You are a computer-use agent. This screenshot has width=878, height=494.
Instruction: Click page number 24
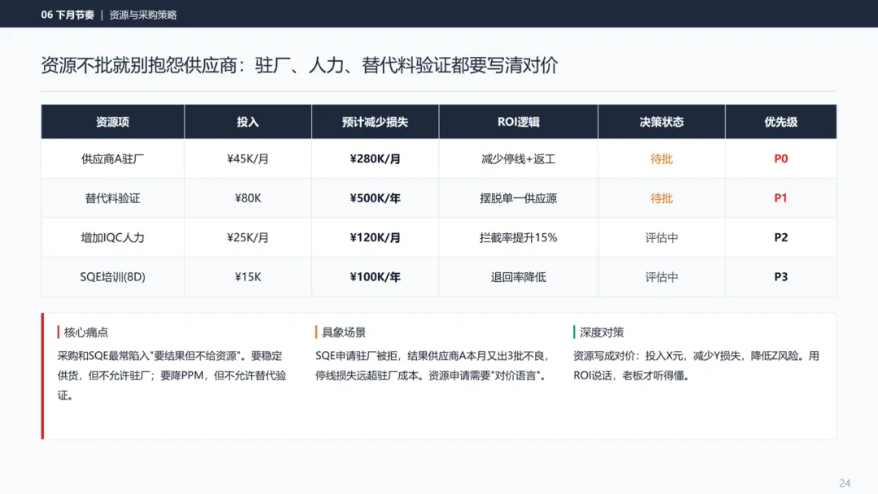(845, 483)
